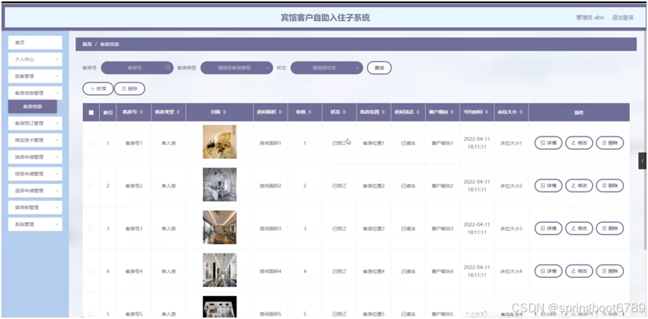The width and height of the screenshot is (648, 319).
Task: Sort table by 客房号 column arrows
Action: 141,112
